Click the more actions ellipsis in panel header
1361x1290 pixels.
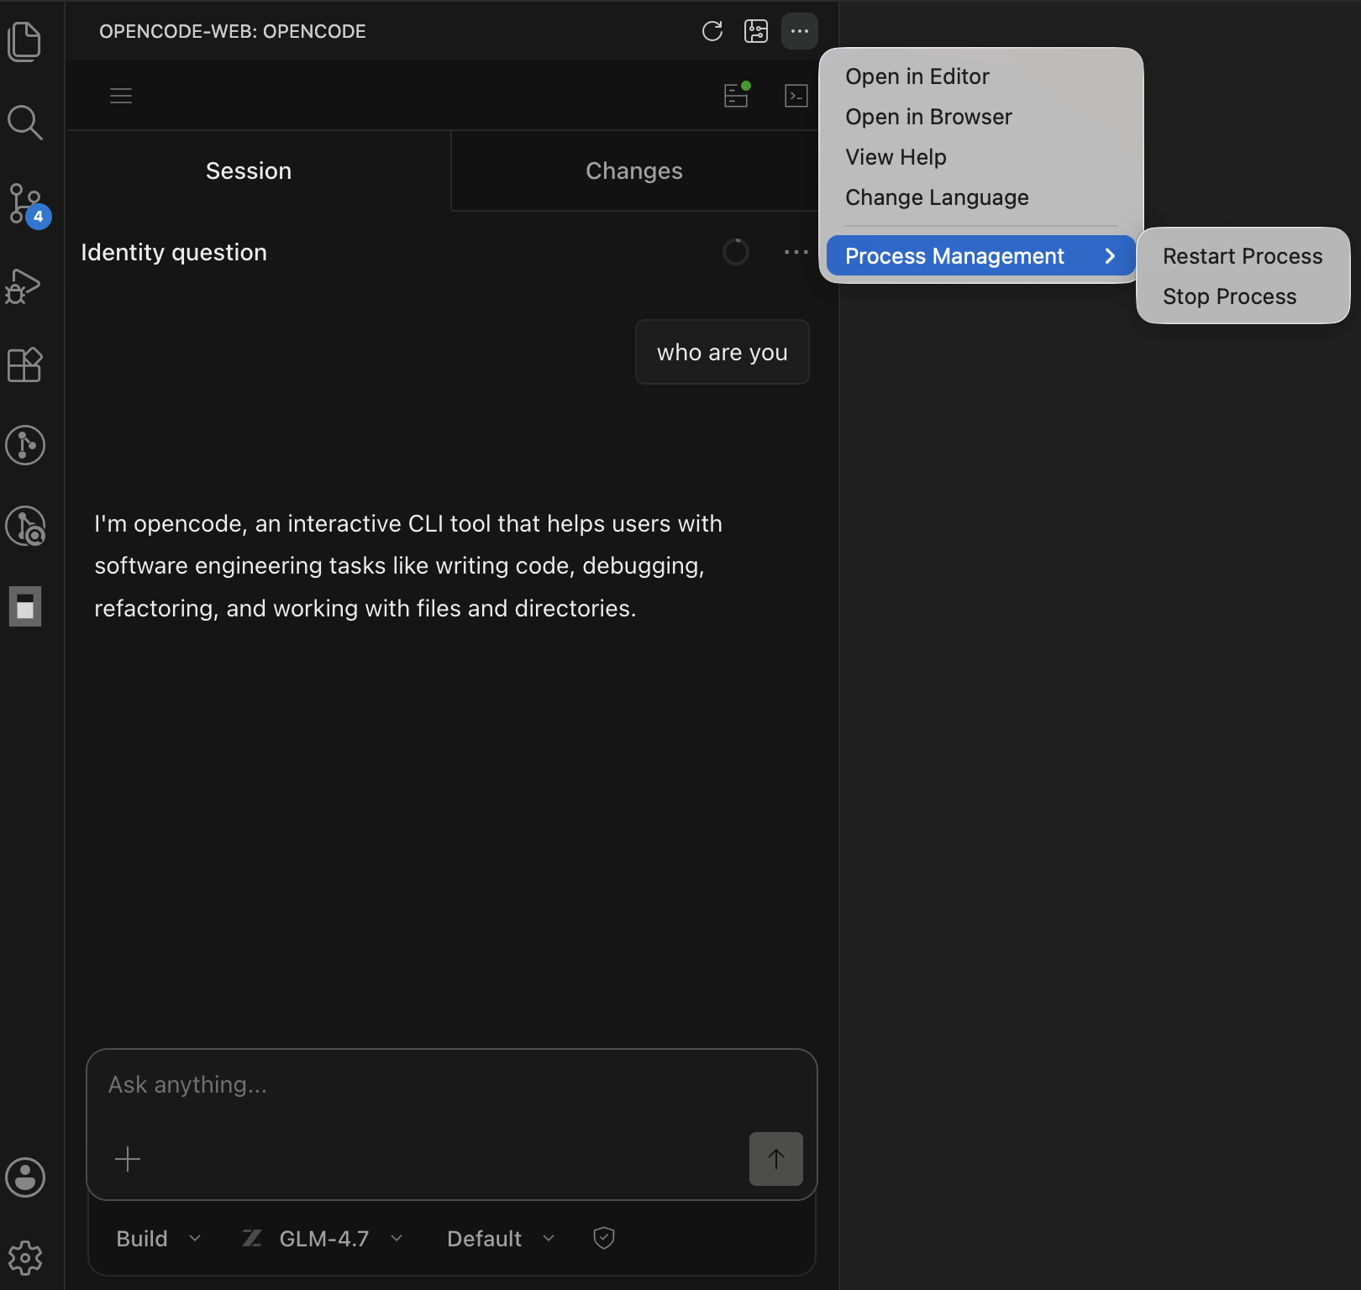(800, 31)
